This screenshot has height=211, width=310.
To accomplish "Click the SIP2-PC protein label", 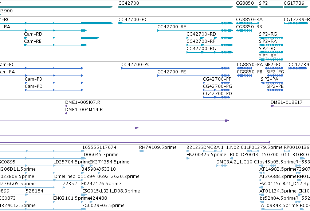I will pos(273,65).
